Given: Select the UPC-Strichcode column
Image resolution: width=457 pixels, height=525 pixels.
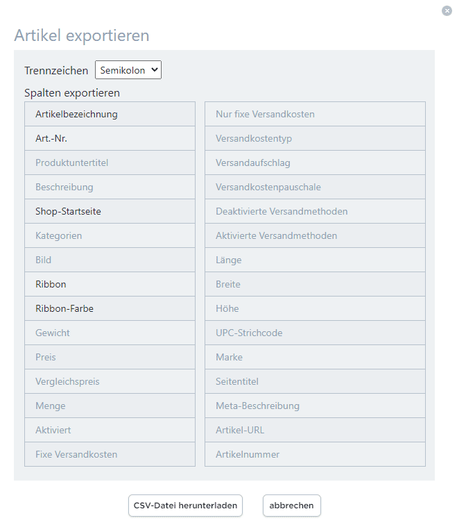Looking at the screenshot, I should coord(315,333).
